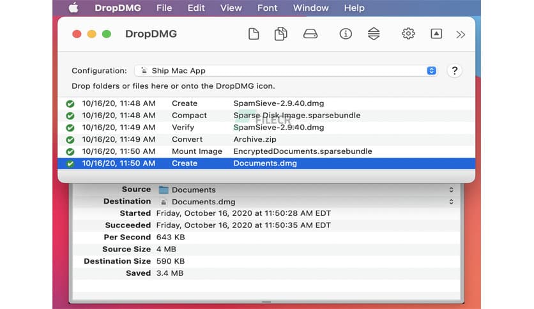This screenshot has height=309, width=534.
Task: Click the Source Size value 4 MB
Action: [166, 249]
